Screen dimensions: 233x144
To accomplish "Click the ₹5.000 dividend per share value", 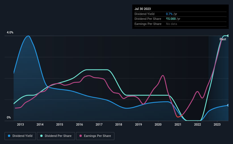I will click(x=171, y=19).
